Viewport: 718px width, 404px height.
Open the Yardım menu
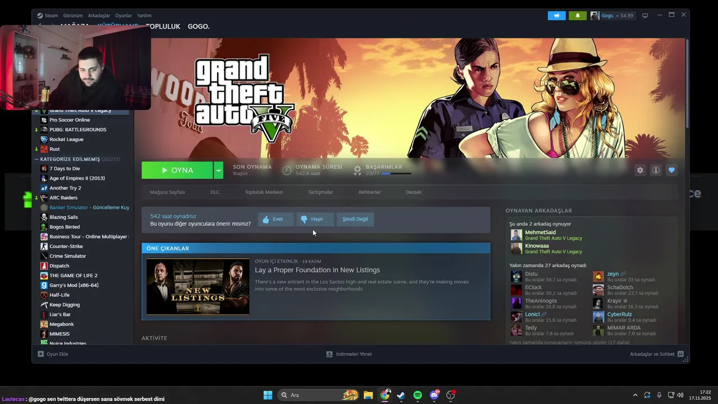click(144, 16)
